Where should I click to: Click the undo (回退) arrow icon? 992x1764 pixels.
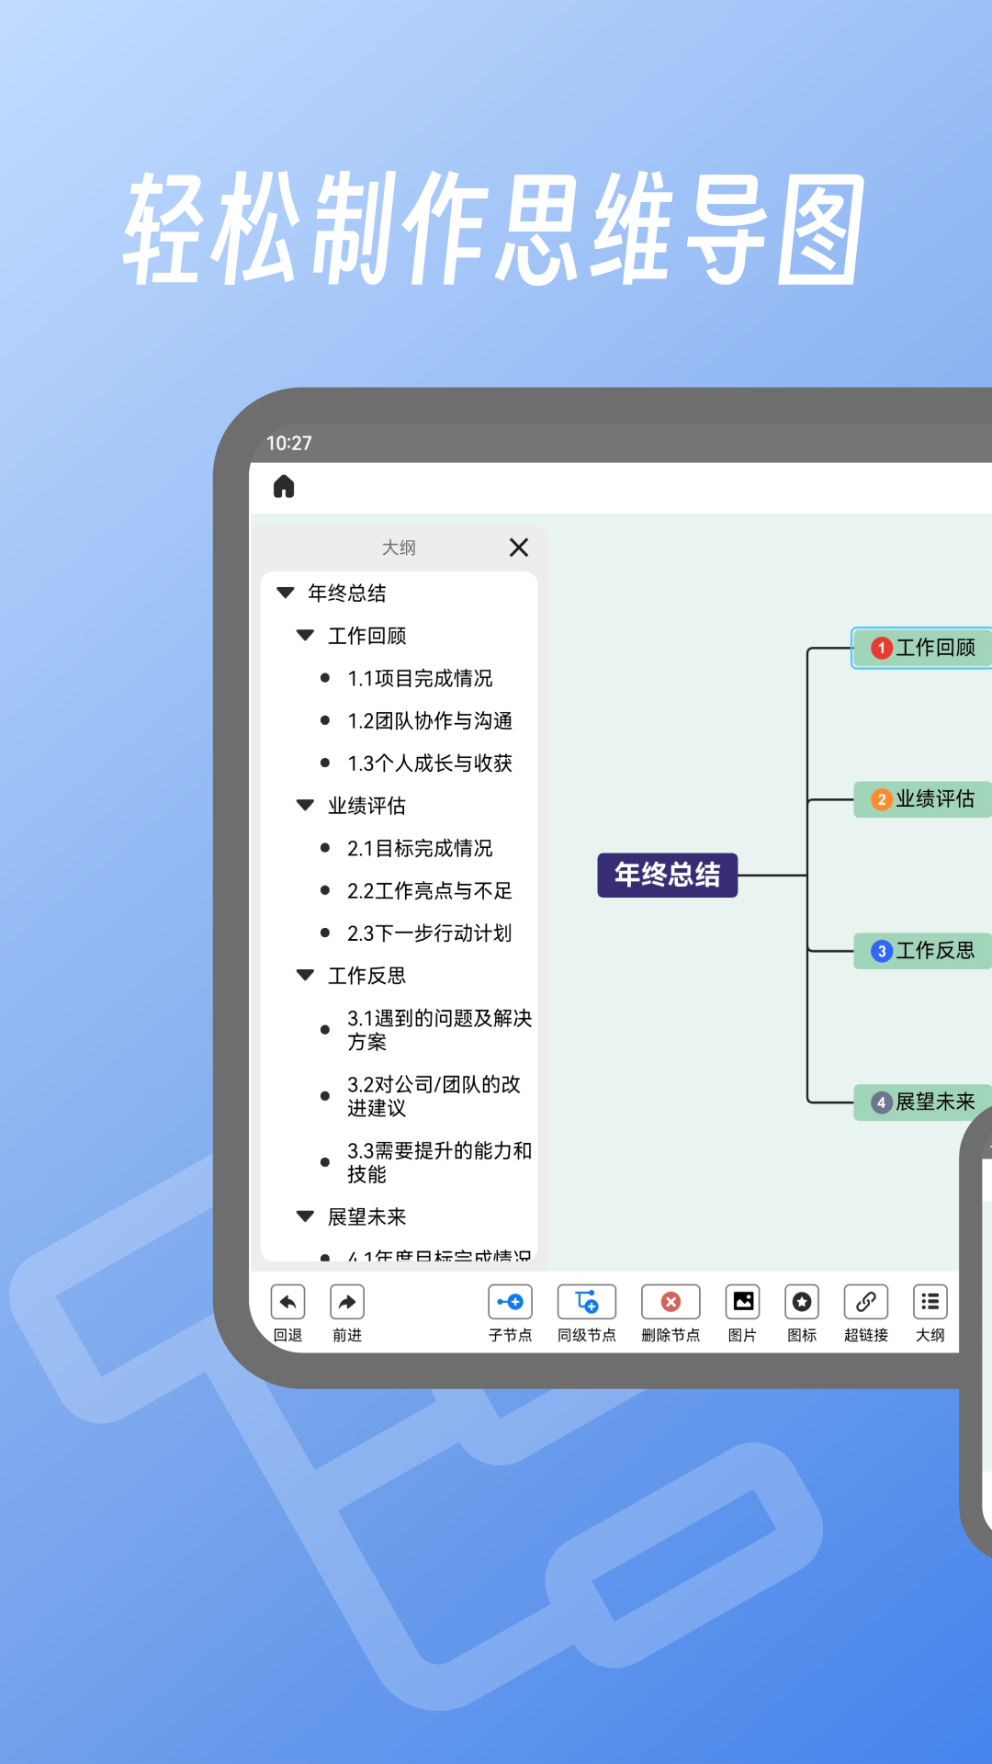[x=287, y=1302]
